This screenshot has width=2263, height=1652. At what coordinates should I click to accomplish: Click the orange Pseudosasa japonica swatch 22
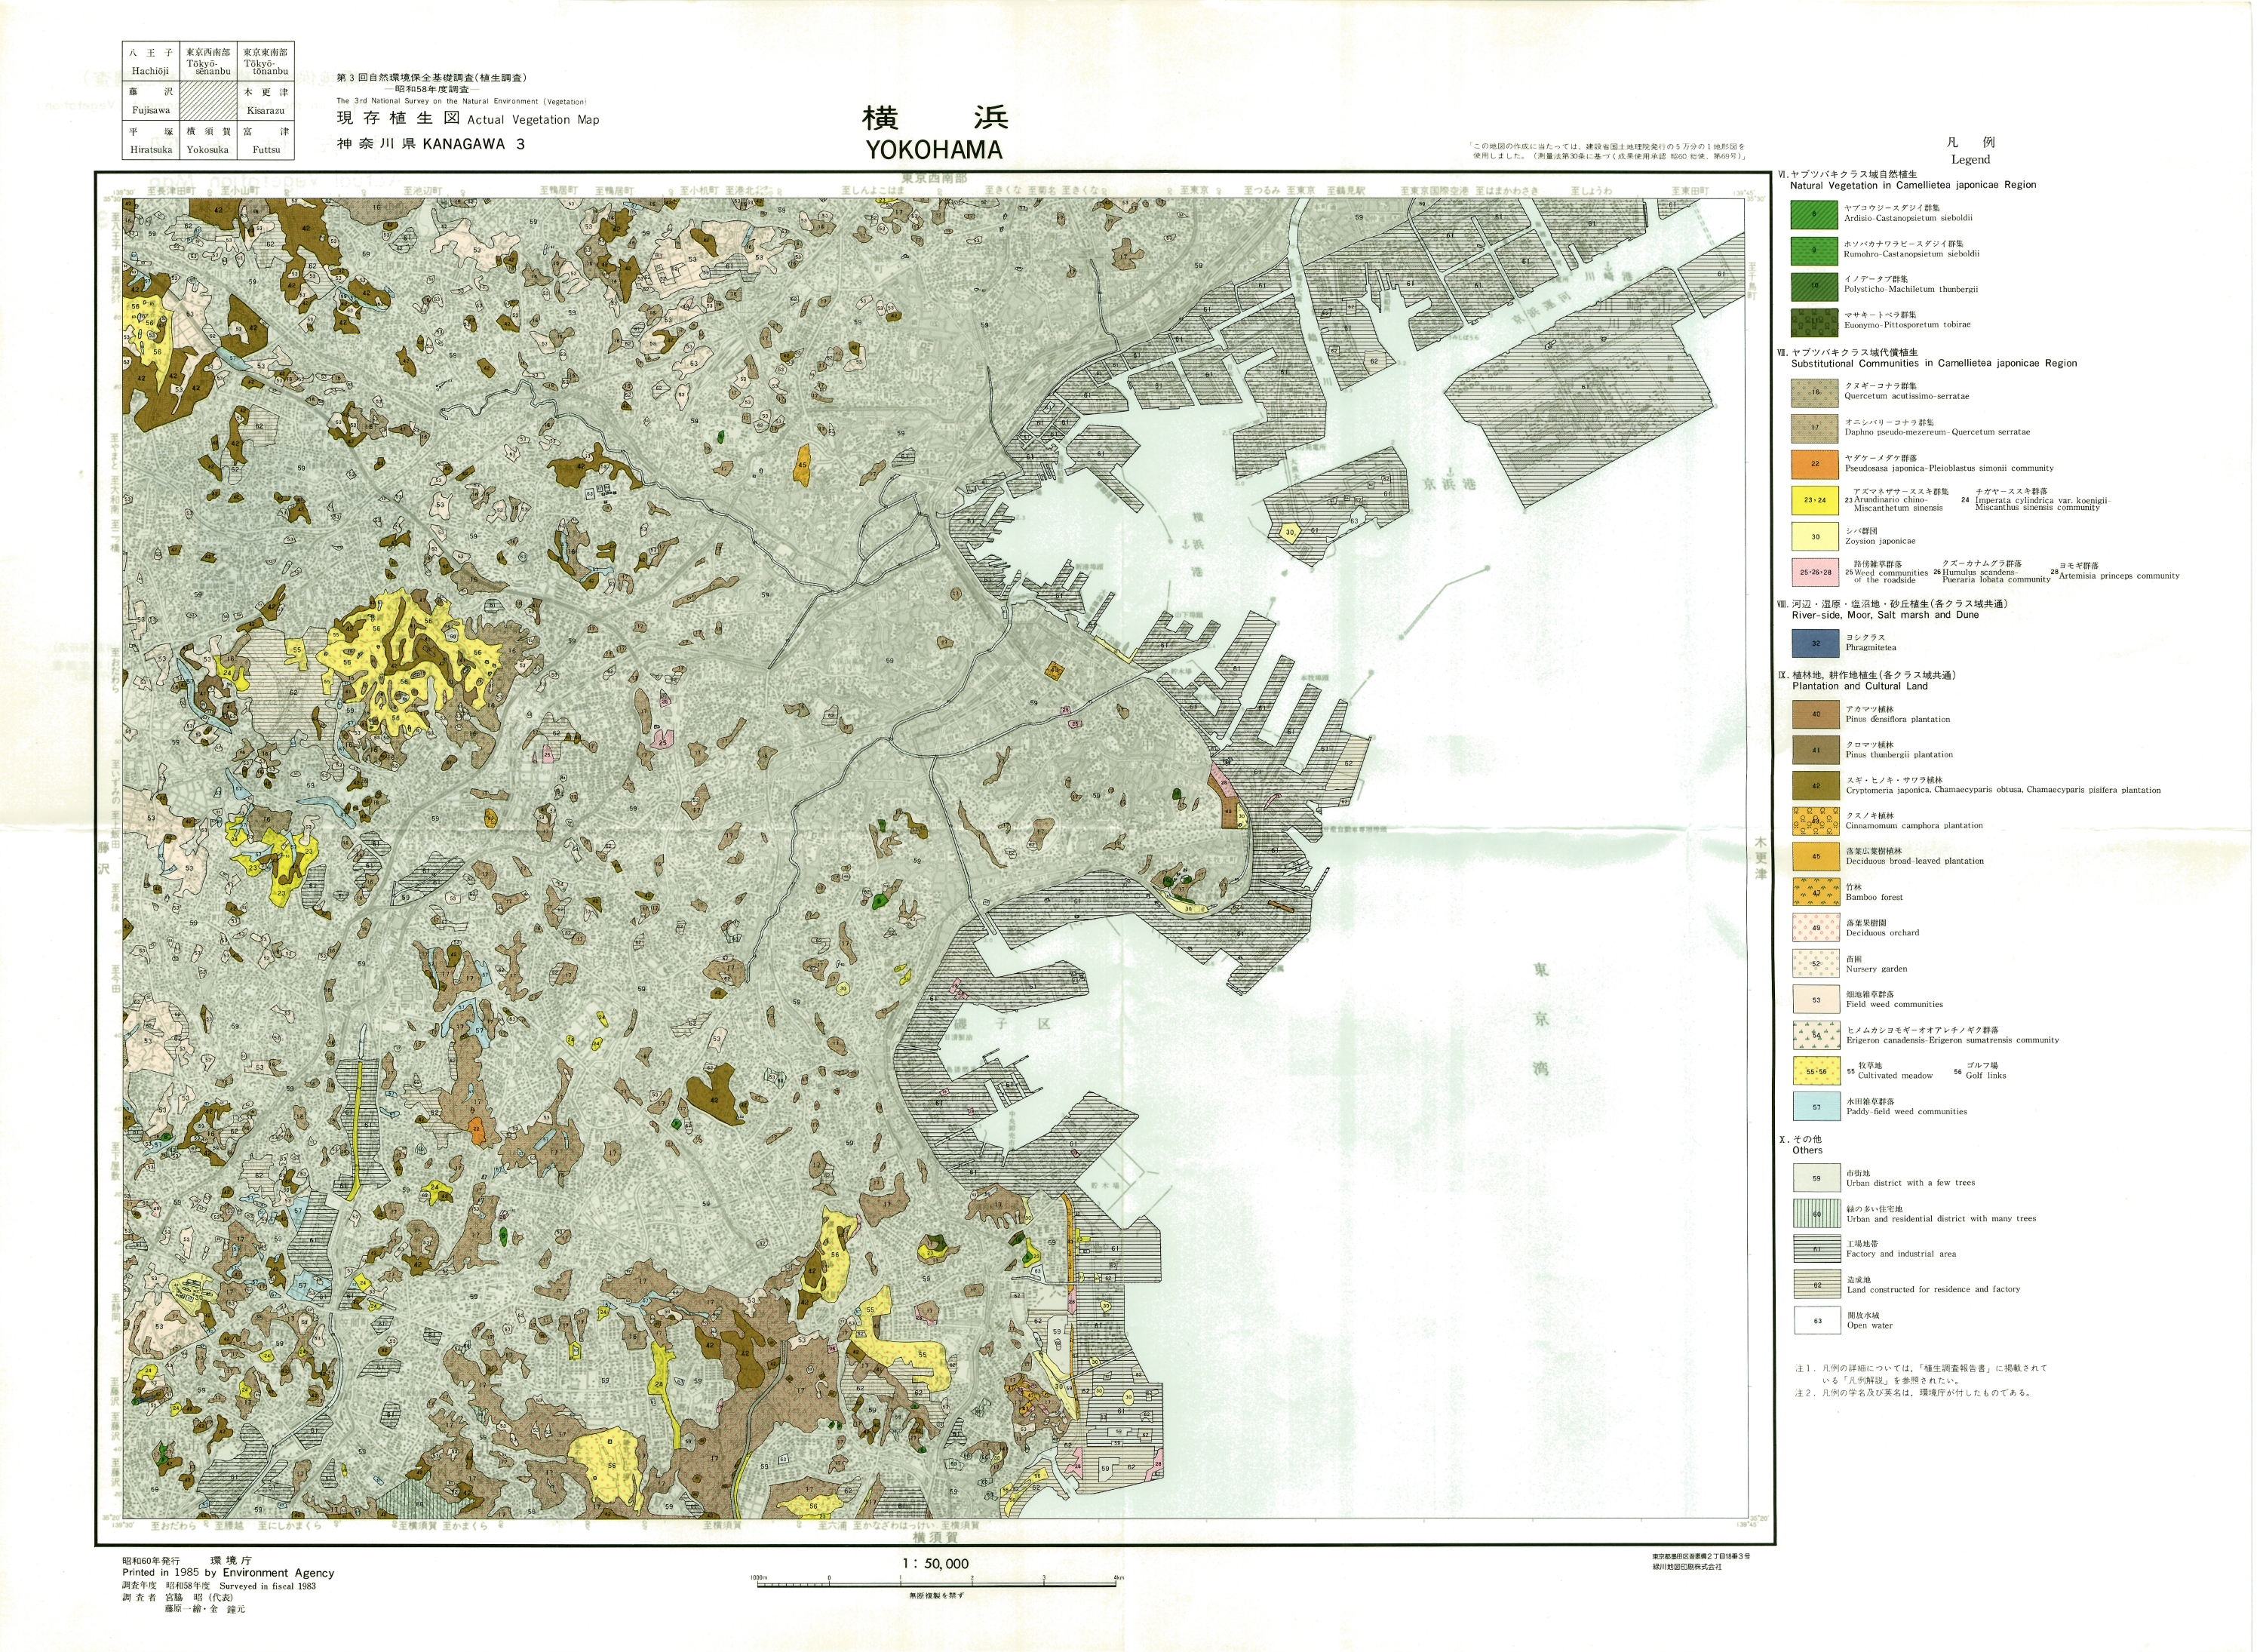[x=1814, y=464]
